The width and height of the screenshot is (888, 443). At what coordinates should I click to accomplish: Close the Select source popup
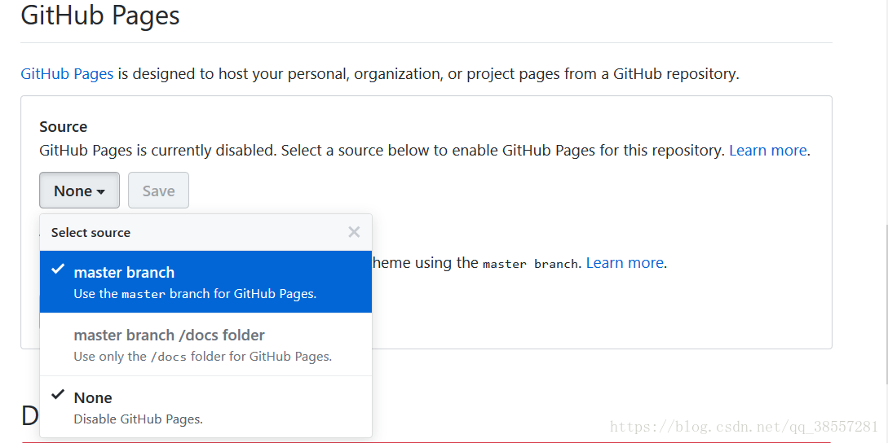click(354, 232)
